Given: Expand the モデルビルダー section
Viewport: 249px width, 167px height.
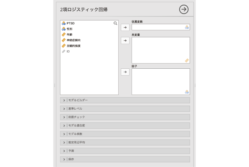Looking at the screenshot, I should (125, 100).
